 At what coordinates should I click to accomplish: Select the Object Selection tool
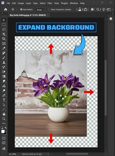4,34
